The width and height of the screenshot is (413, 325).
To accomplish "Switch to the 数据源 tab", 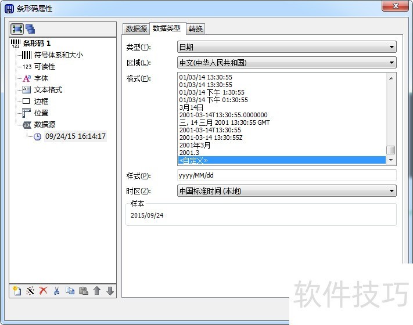I will click(137, 29).
